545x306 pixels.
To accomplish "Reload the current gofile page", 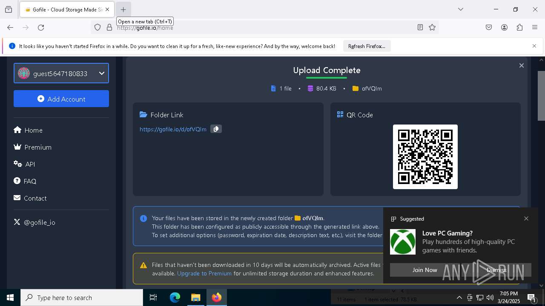I will tap(41, 28).
